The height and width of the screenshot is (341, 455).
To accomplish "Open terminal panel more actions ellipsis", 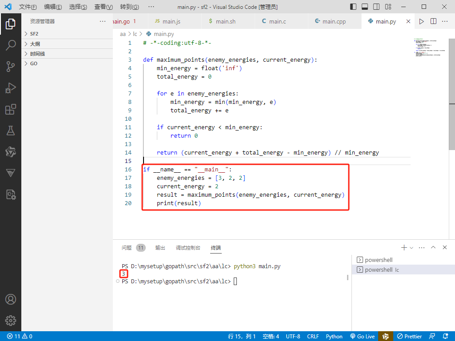I will (422, 247).
